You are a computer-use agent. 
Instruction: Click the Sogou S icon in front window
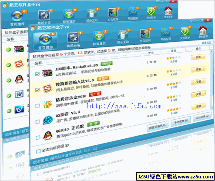[47, 88]
